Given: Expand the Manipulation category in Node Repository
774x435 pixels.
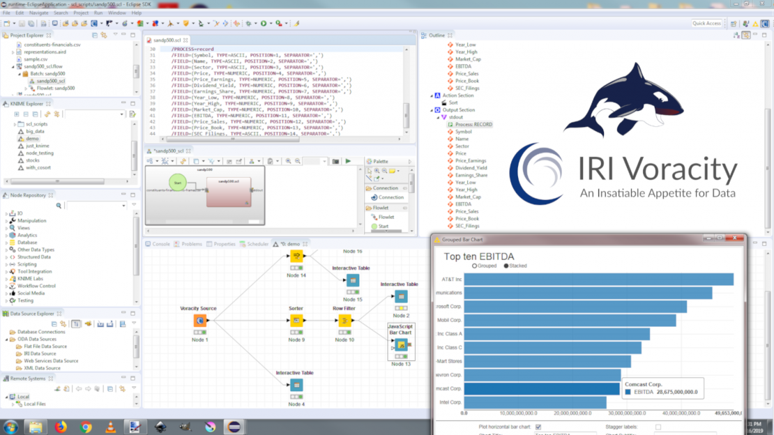Looking at the screenshot, I should coord(6,221).
